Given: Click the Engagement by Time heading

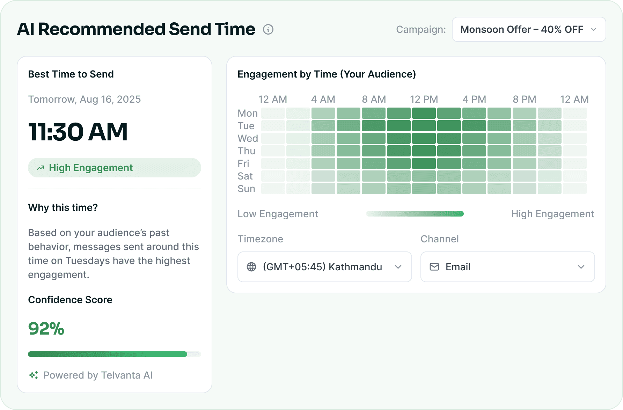Looking at the screenshot, I should coord(327,74).
